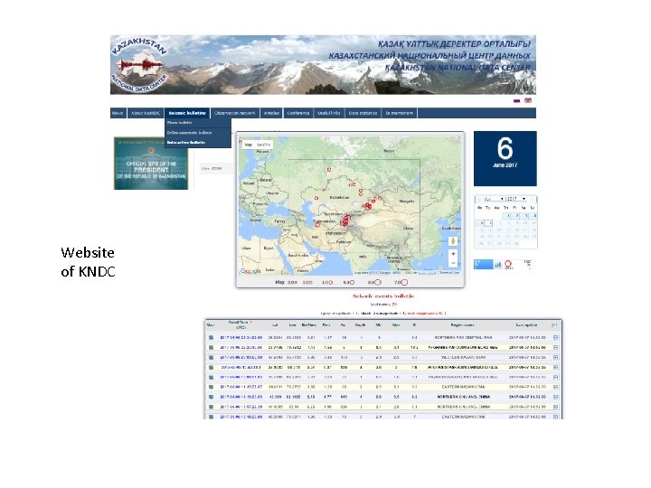
Task: Click the red circle icon below calendar
Action: coord(508,264)
